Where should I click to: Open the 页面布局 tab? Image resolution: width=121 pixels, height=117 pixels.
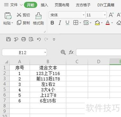62,5
